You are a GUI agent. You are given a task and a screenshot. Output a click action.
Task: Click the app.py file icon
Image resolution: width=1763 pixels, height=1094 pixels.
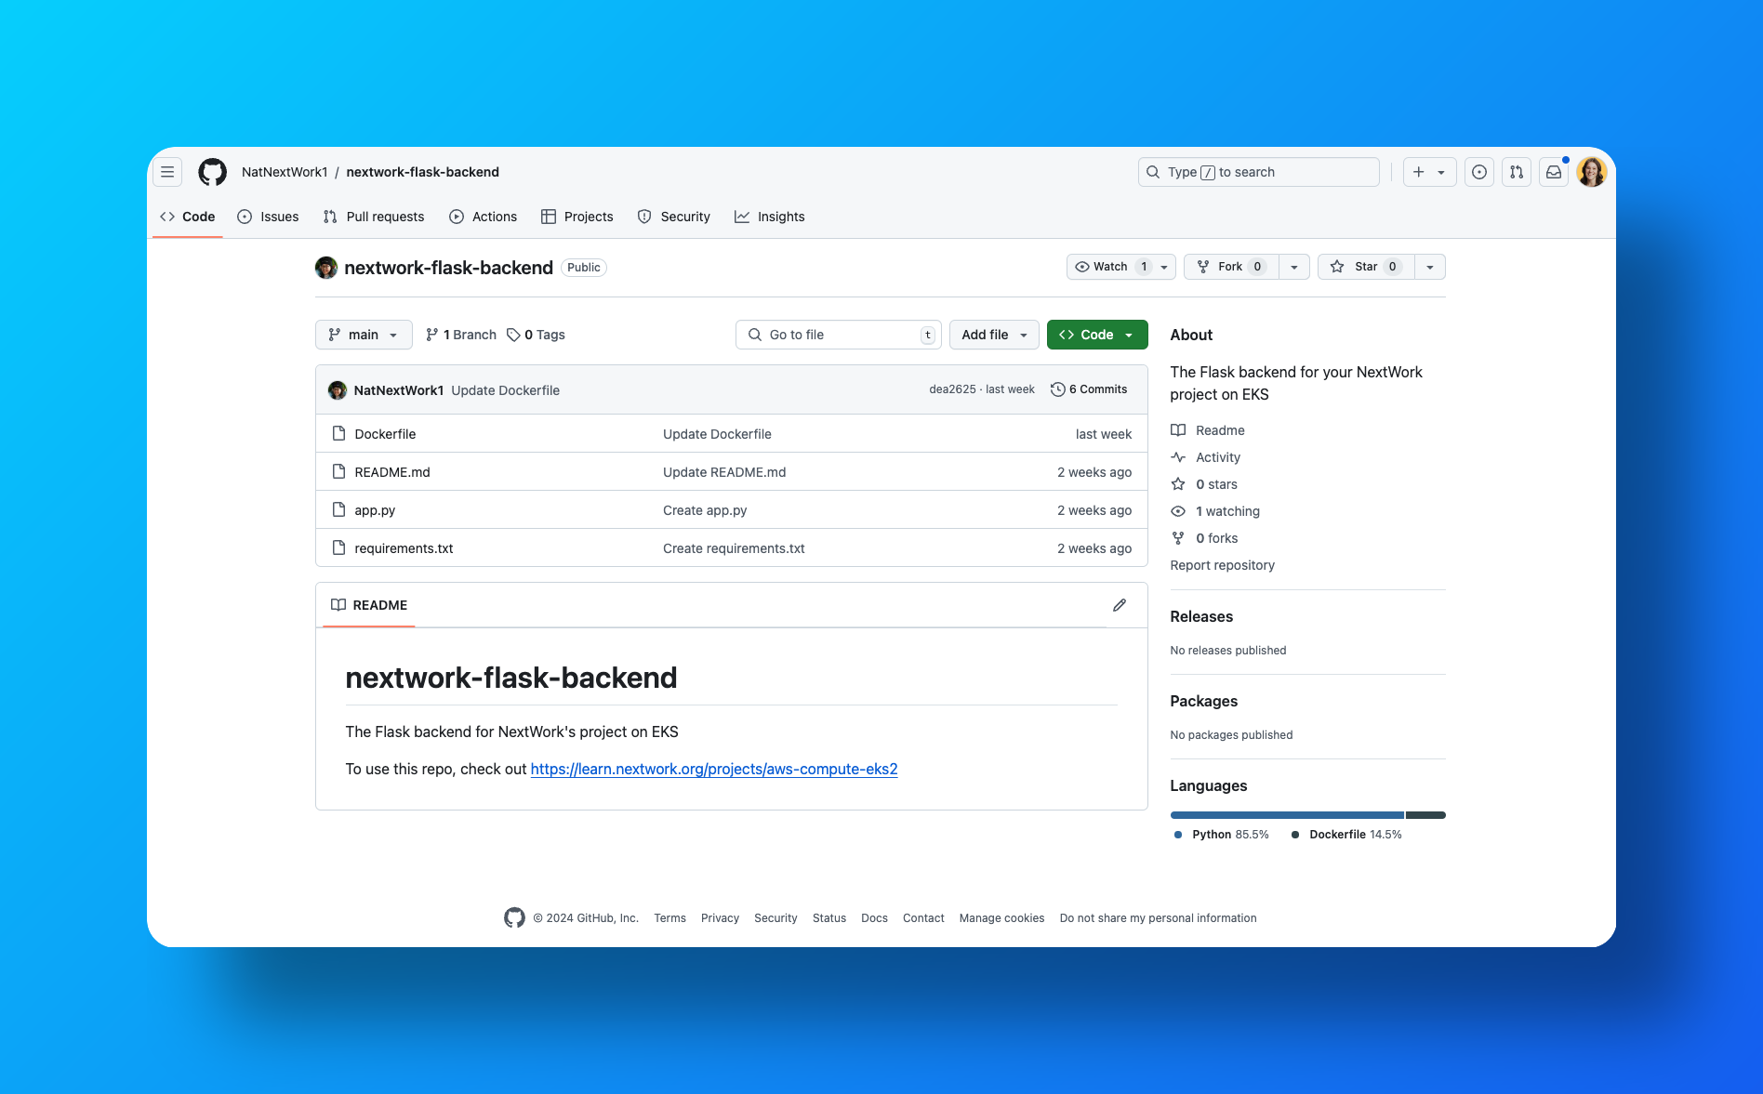click(x=339, y=510)
